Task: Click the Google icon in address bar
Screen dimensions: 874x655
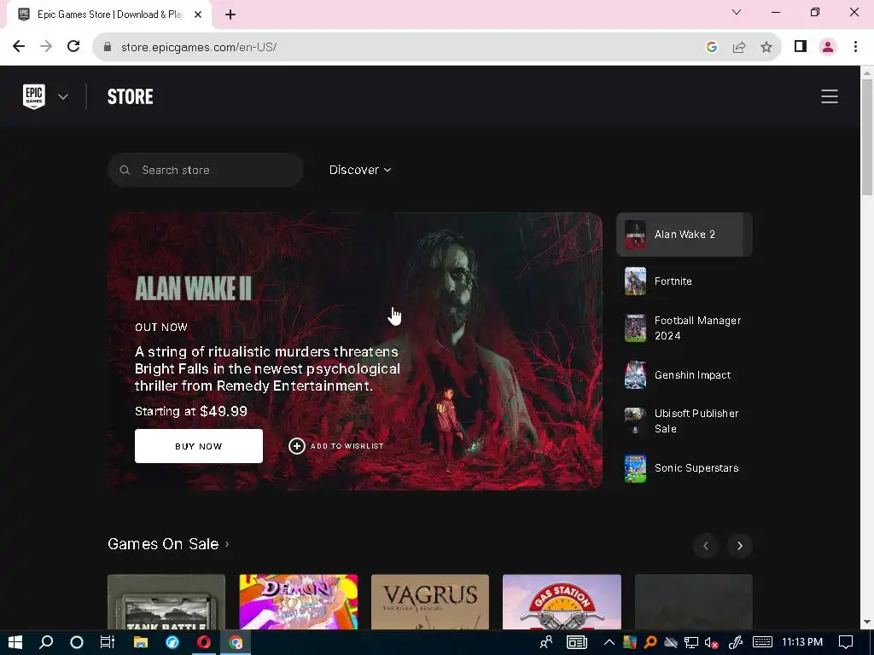Action: point(712,47)
